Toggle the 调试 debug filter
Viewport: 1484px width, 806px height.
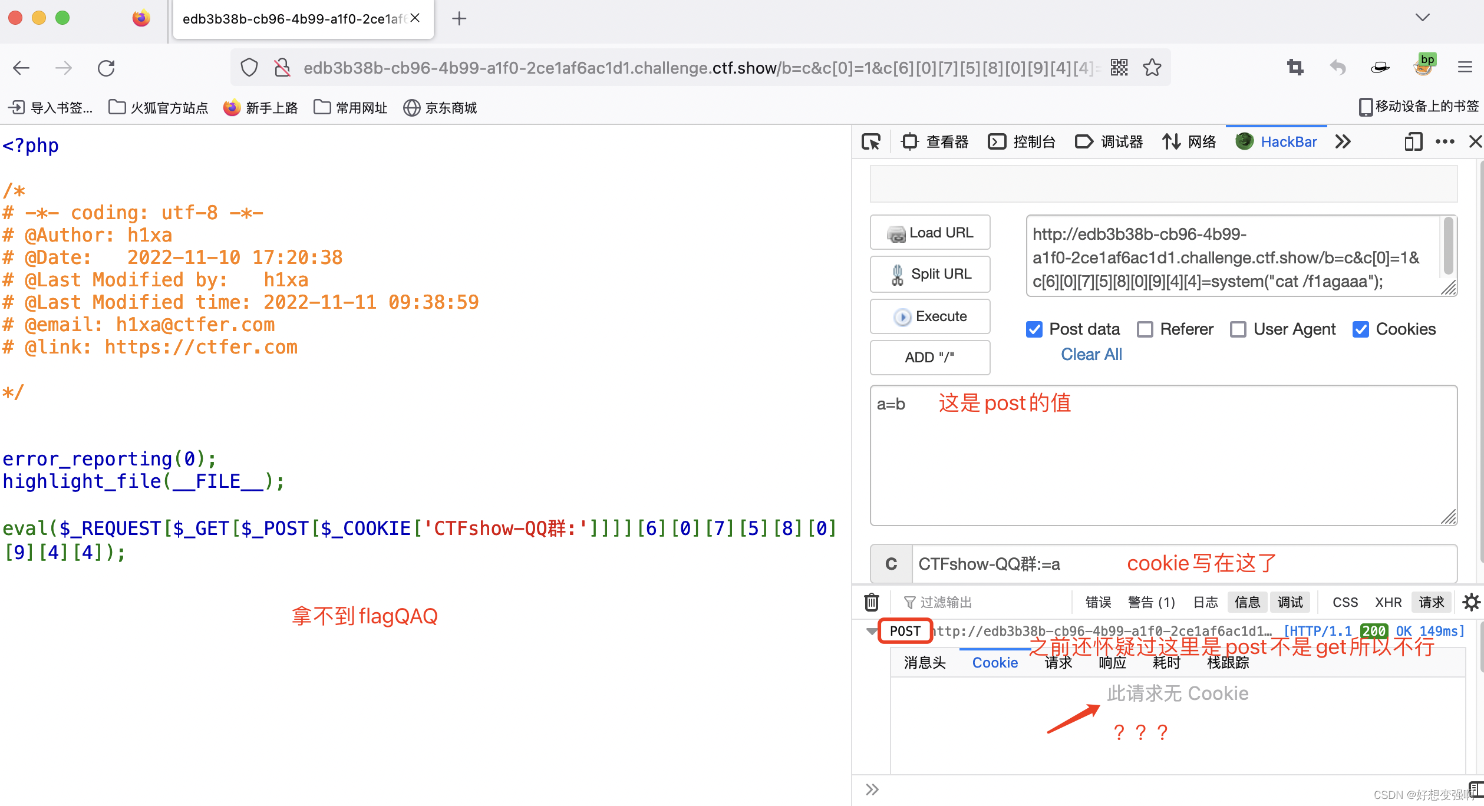point(1290,602)
